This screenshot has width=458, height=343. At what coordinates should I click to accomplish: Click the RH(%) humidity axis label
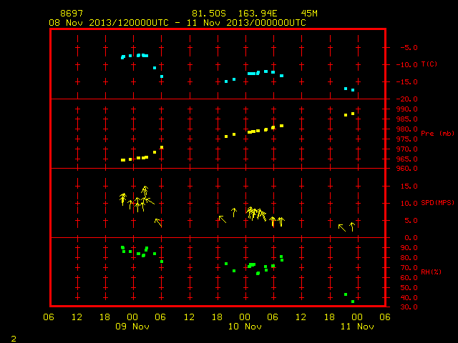point(431,272)
